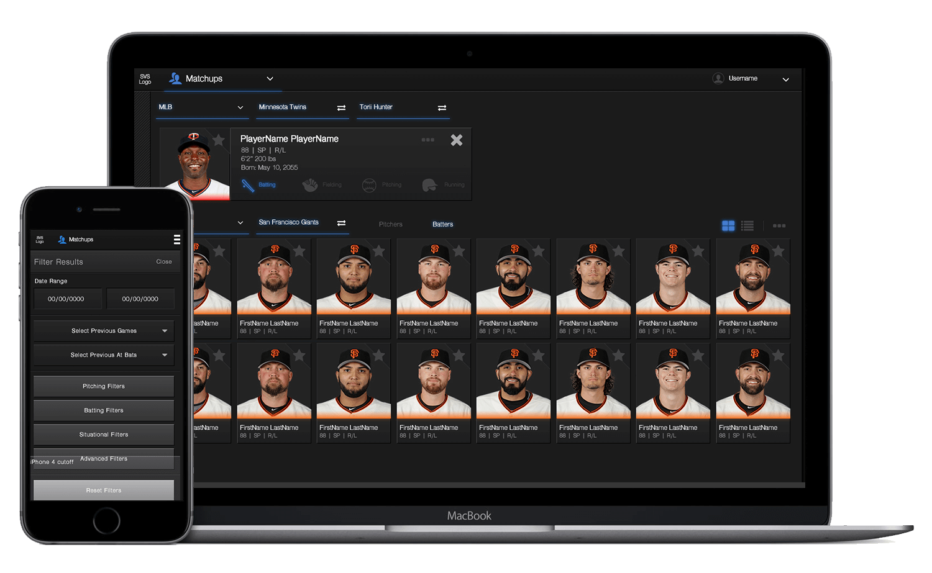Open the phone hamburger menu

177,240
